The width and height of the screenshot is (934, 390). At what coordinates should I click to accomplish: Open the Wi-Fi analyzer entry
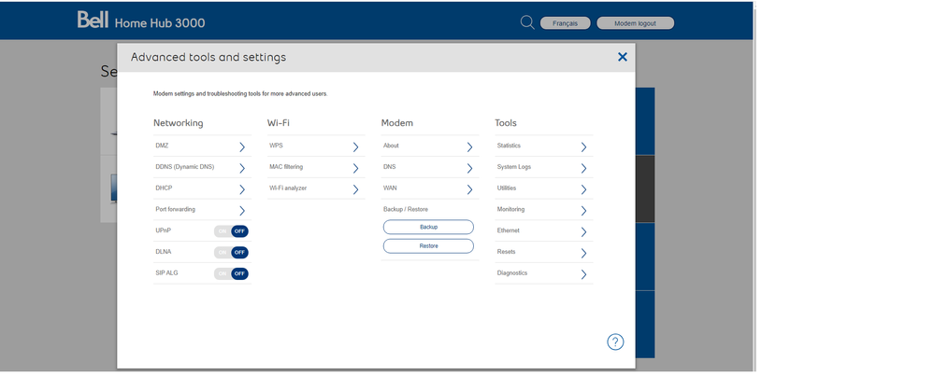288,188
